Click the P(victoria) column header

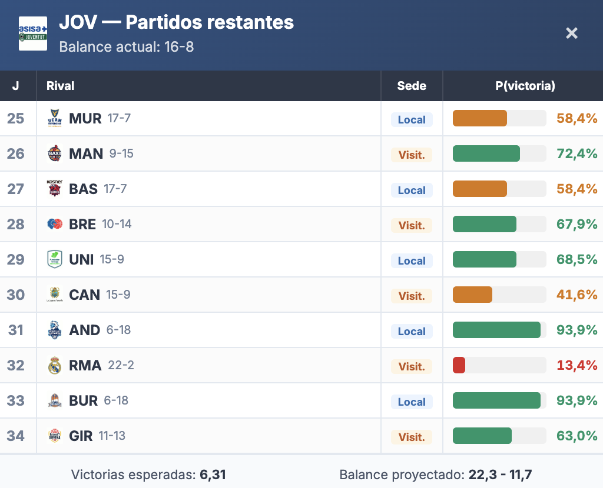(525, 86)
